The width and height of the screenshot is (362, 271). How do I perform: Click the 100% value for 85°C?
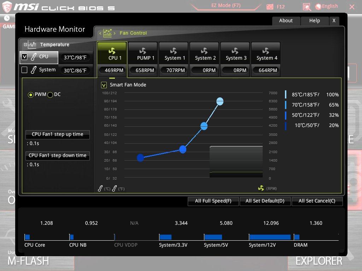tap(332, 95)
